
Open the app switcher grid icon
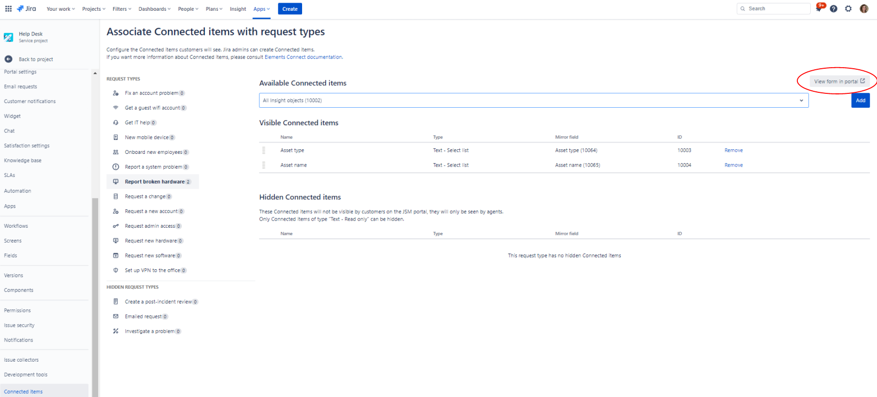pos(8,9)
